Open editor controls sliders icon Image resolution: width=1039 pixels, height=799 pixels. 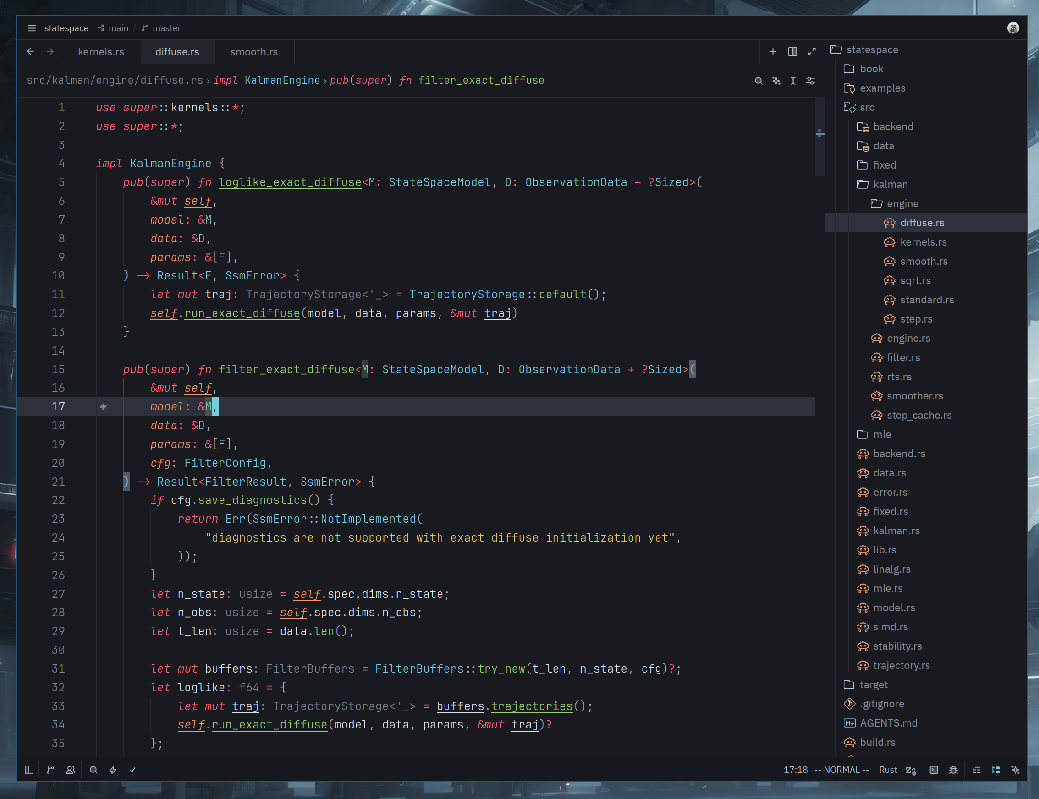[811, 81]
